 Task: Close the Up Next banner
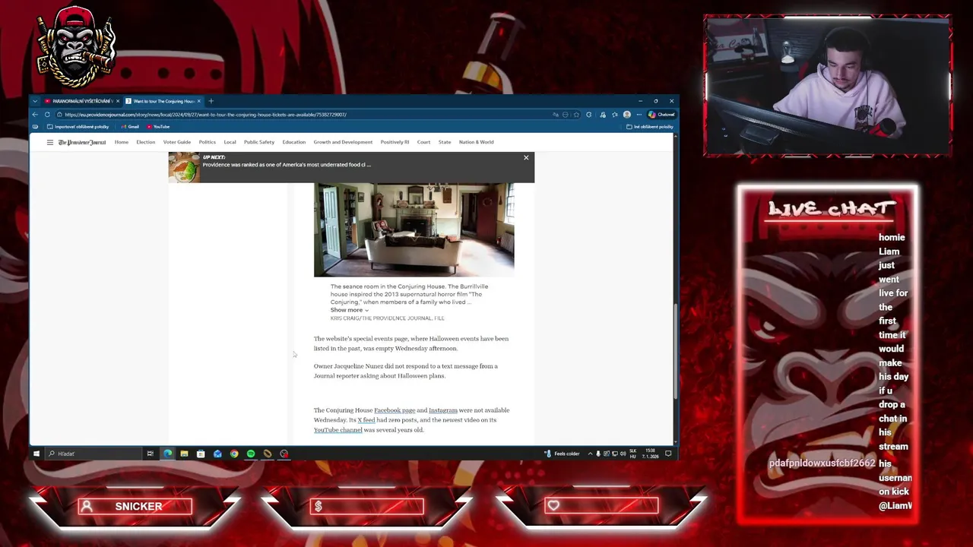click(526, 158)
